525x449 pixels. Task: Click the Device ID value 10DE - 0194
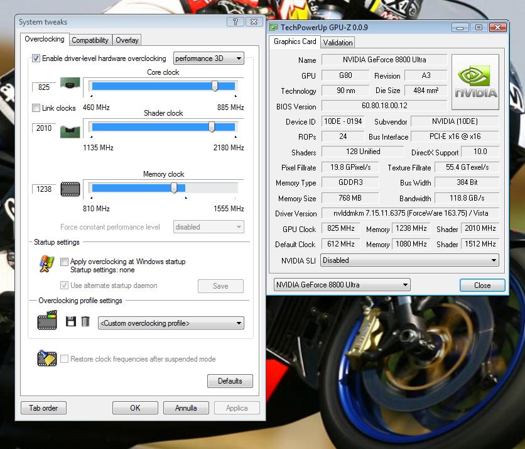343,121
